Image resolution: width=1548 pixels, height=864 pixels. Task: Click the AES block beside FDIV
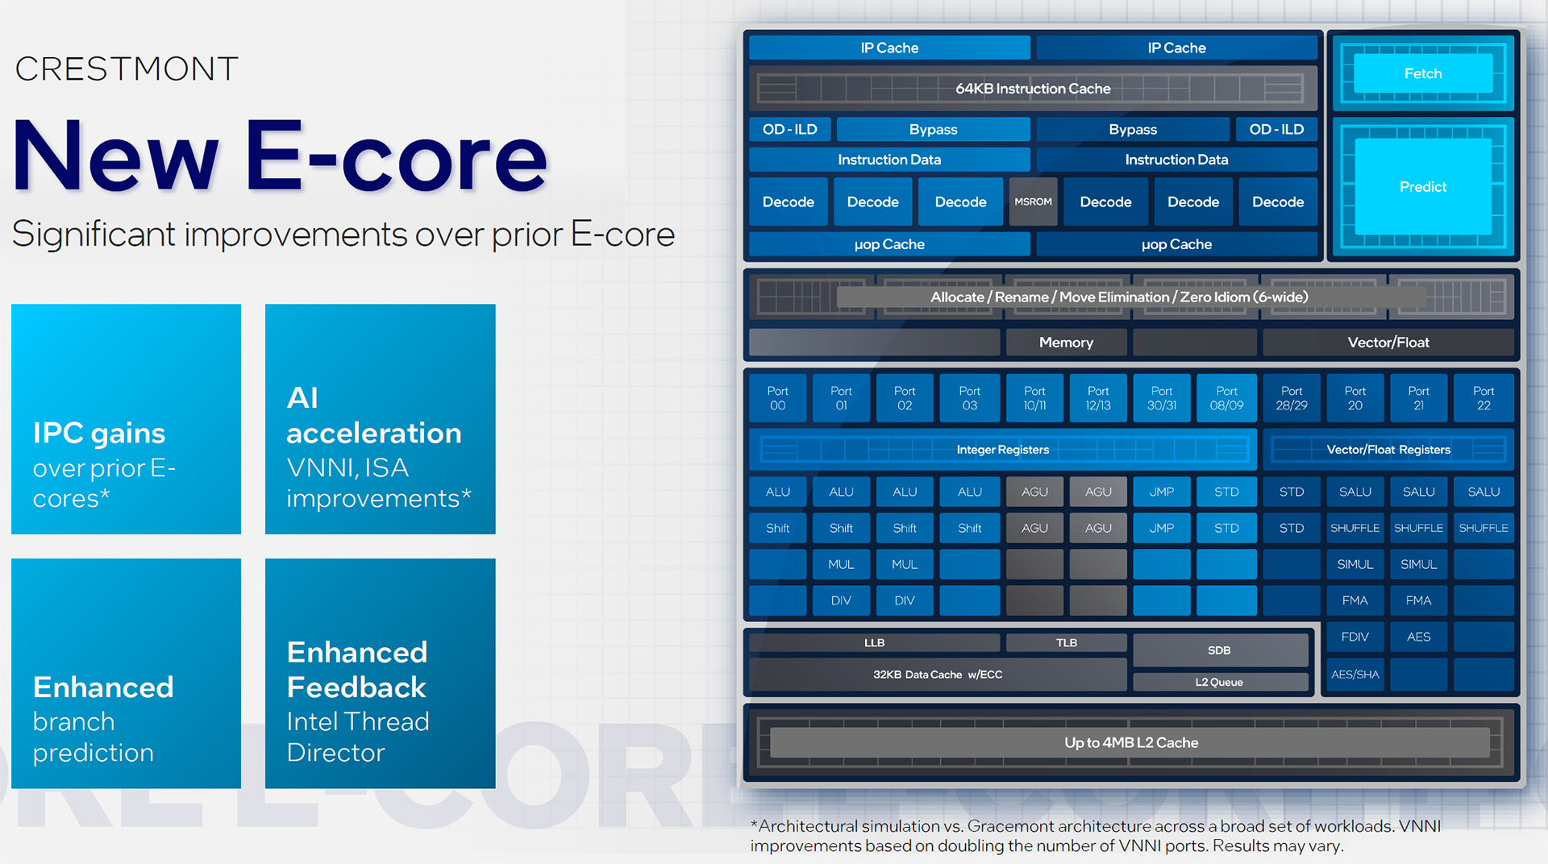click(1418, 637)
